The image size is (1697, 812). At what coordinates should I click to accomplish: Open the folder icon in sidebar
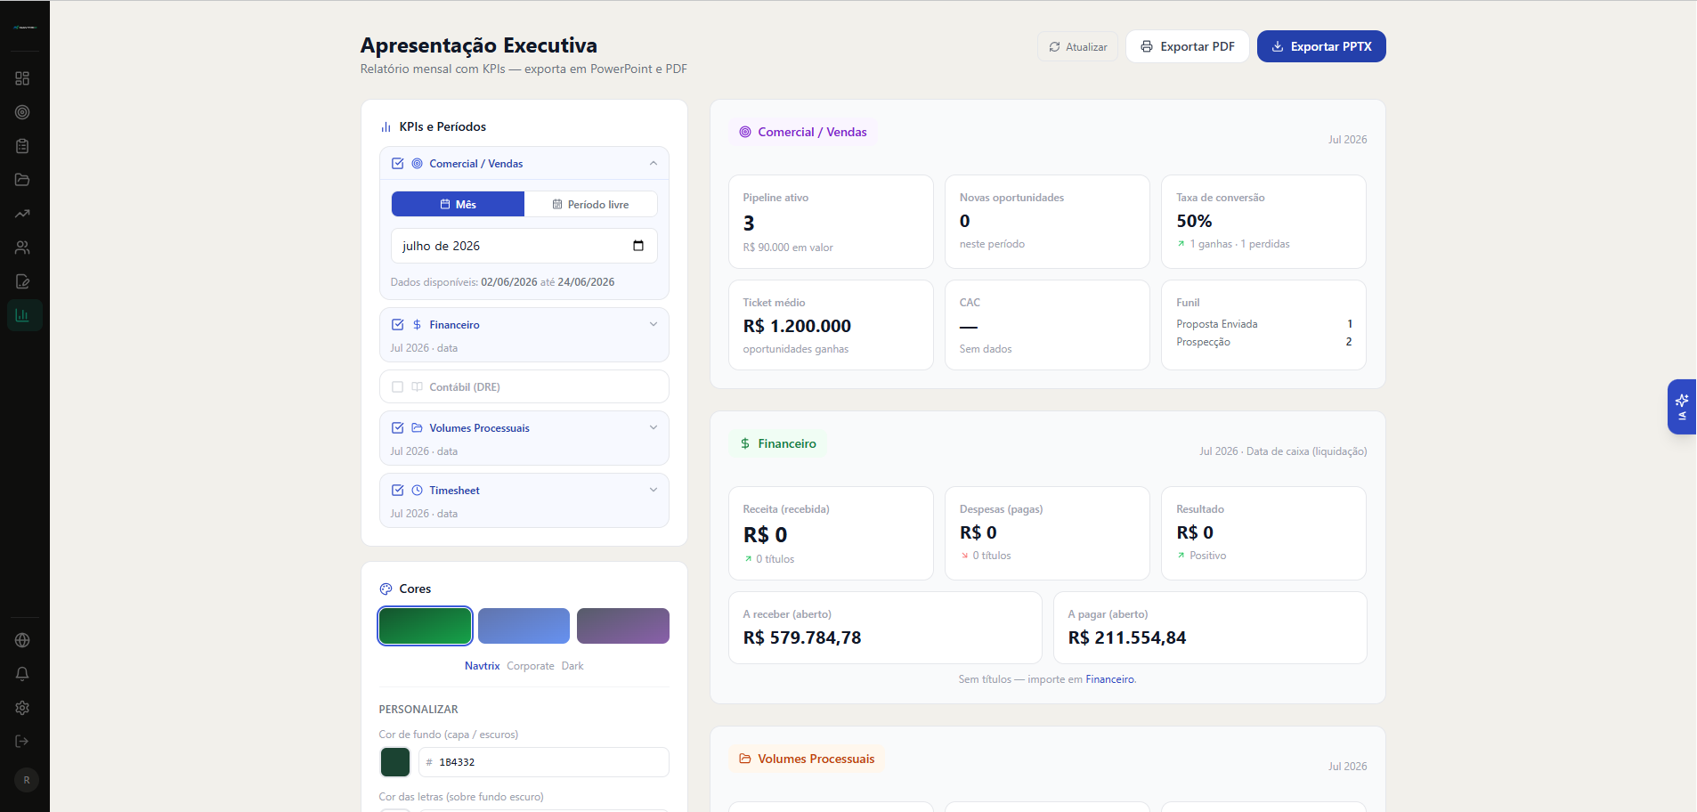click(x=22, y=180)
